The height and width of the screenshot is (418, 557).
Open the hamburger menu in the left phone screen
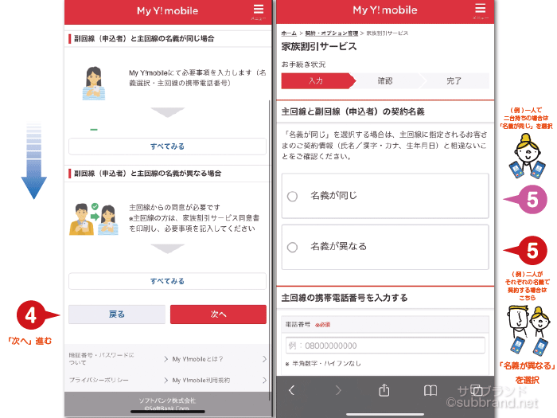point(259,11)
